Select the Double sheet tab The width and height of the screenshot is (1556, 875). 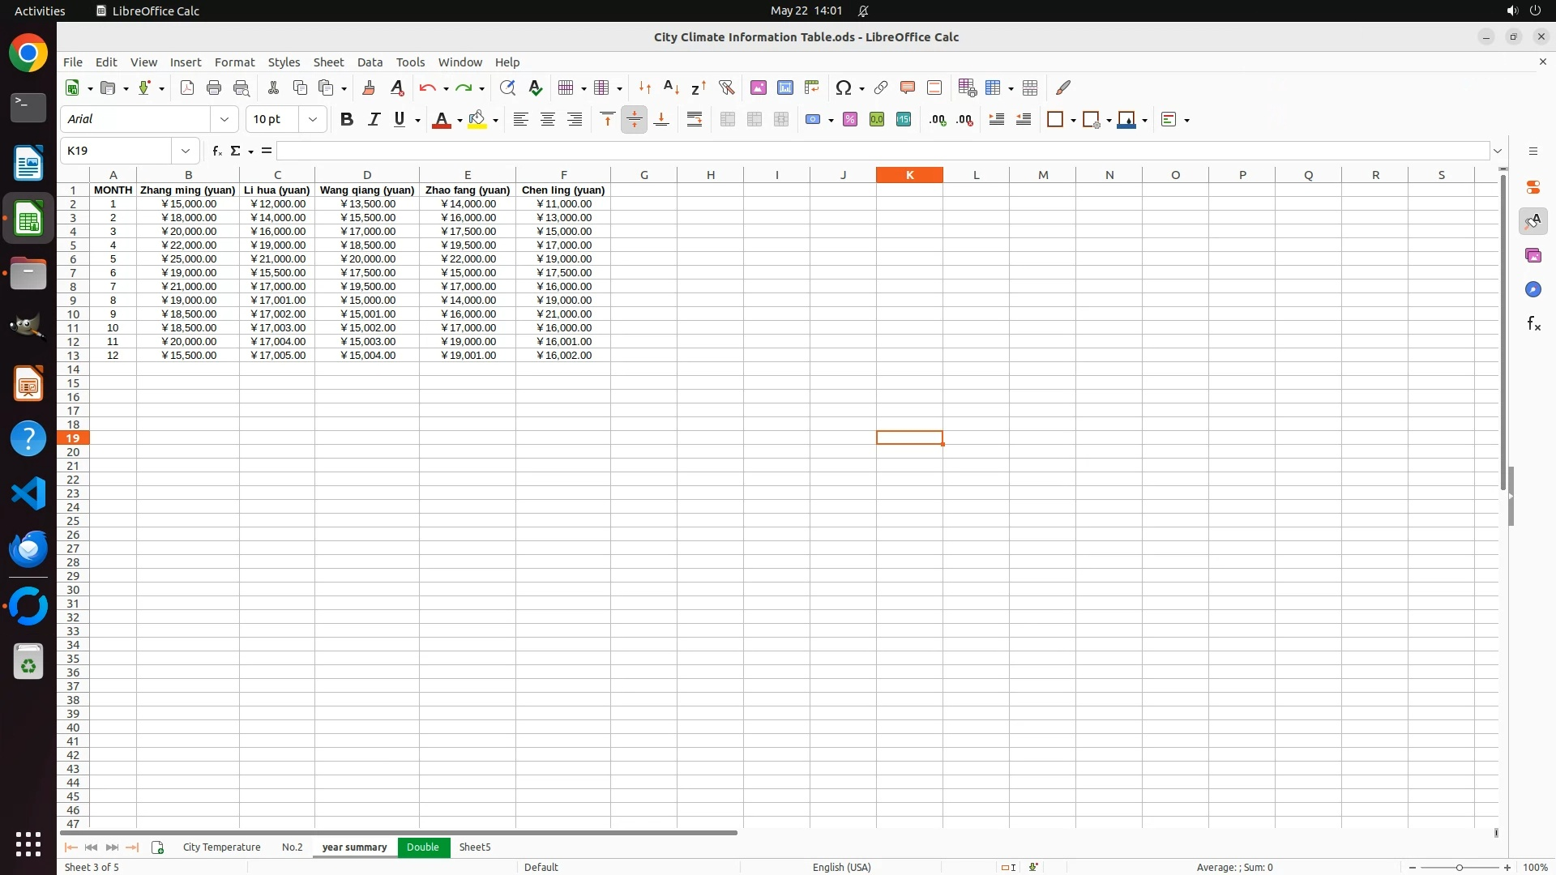pos(422,847)
